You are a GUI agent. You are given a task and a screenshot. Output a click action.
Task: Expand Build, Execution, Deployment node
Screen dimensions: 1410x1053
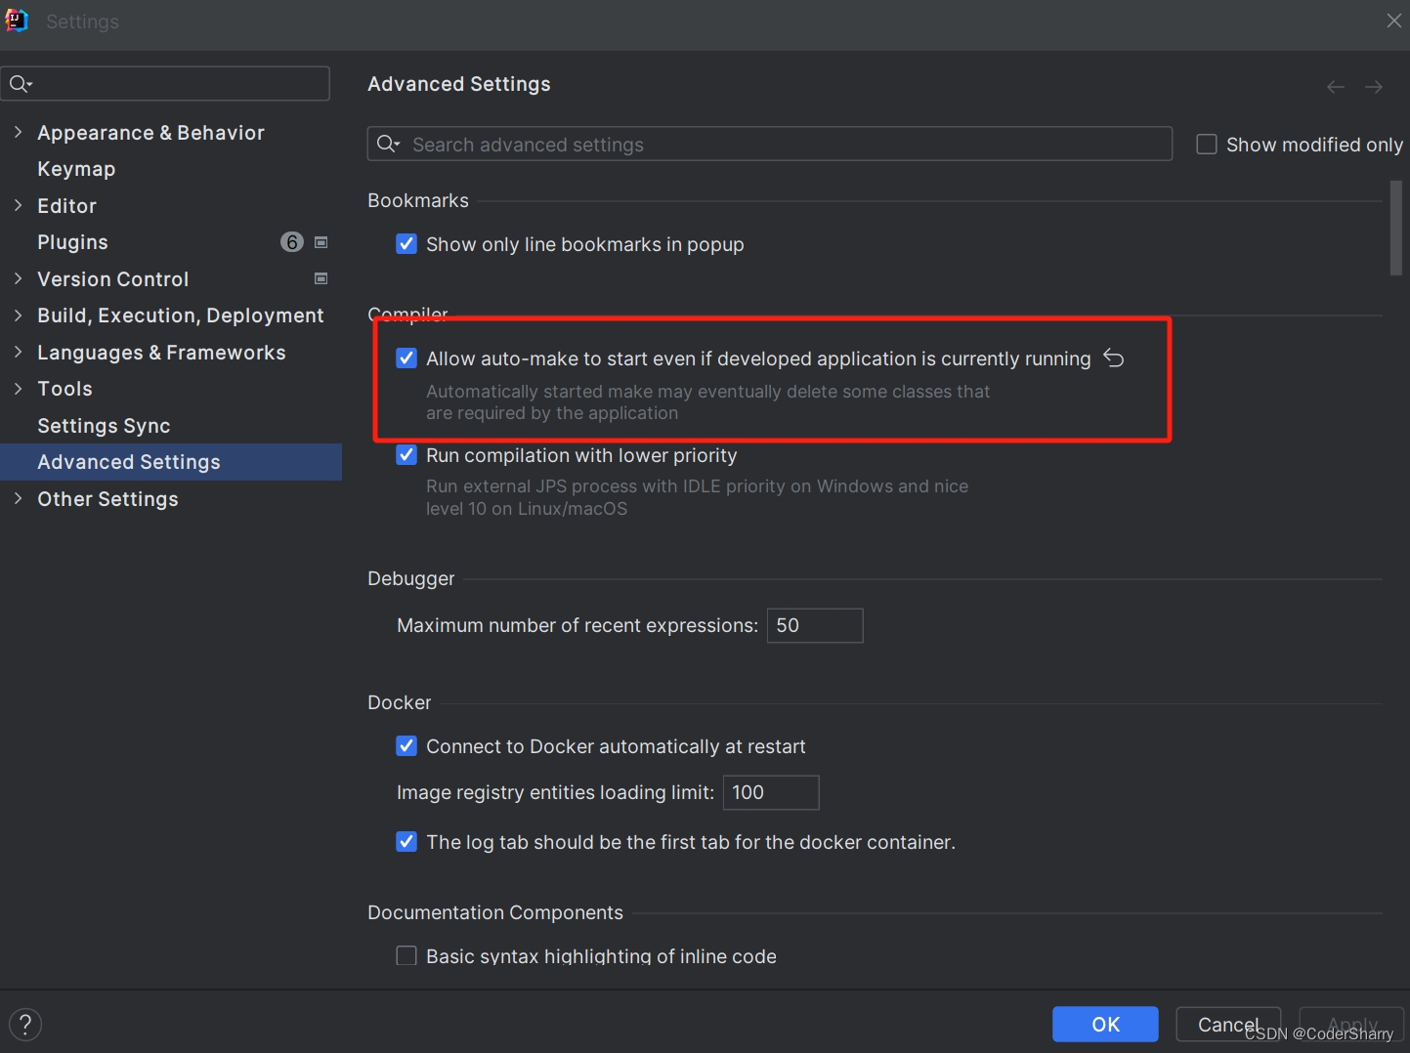[x=18, y=315]
